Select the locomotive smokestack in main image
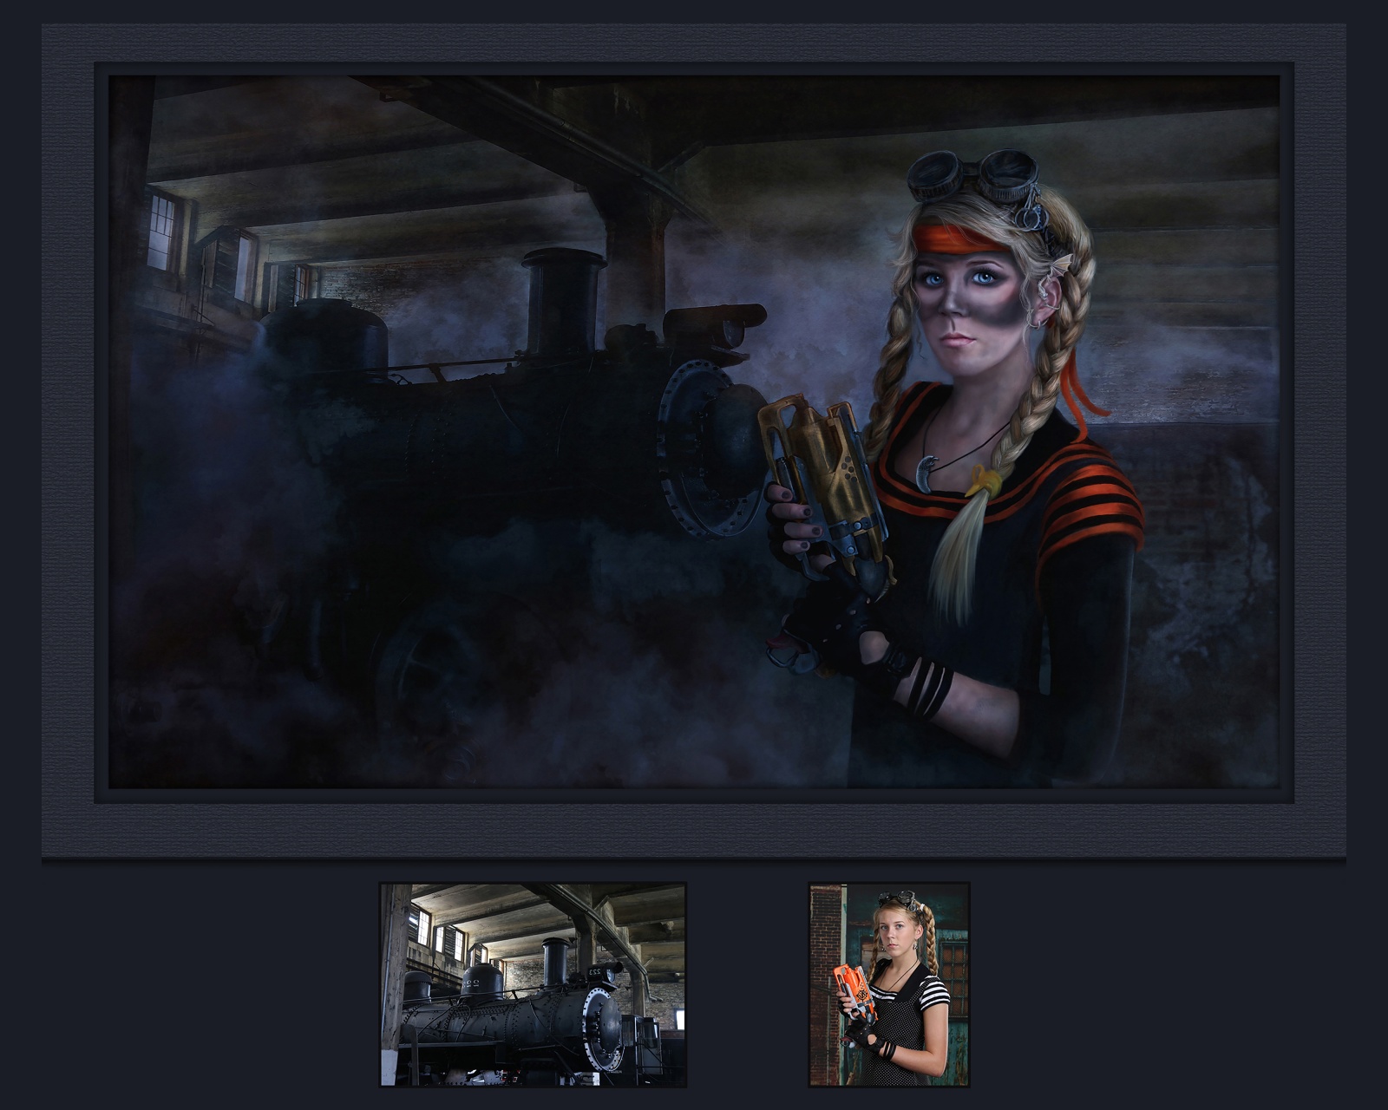 (x=561, y=299)
